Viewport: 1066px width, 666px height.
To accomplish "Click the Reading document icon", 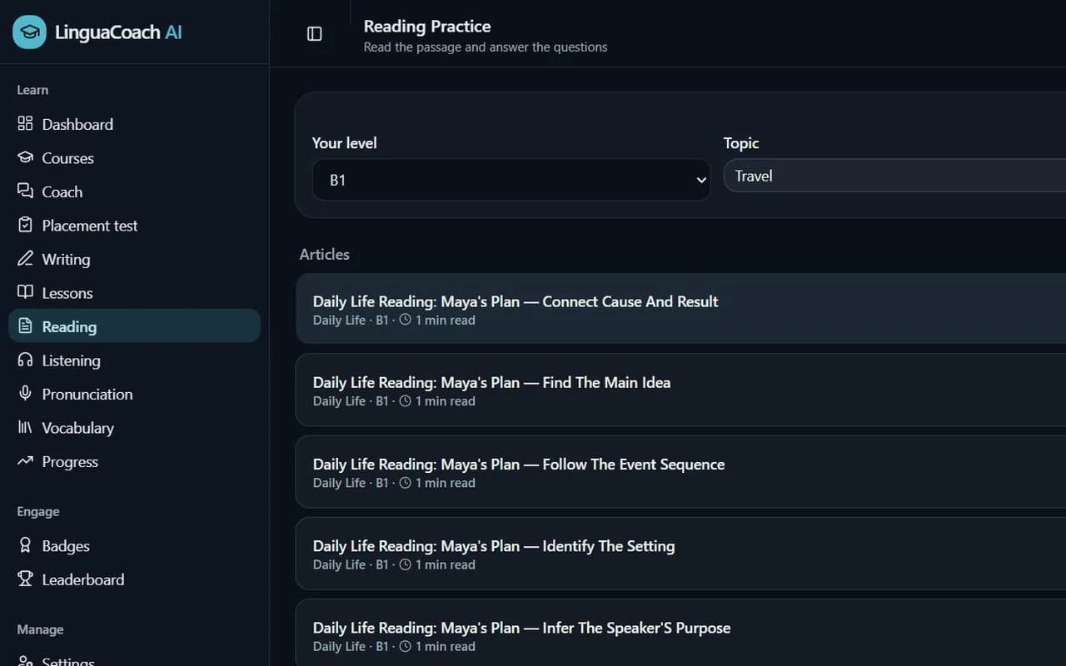I will pyautogui.click(x=25, y=326).
